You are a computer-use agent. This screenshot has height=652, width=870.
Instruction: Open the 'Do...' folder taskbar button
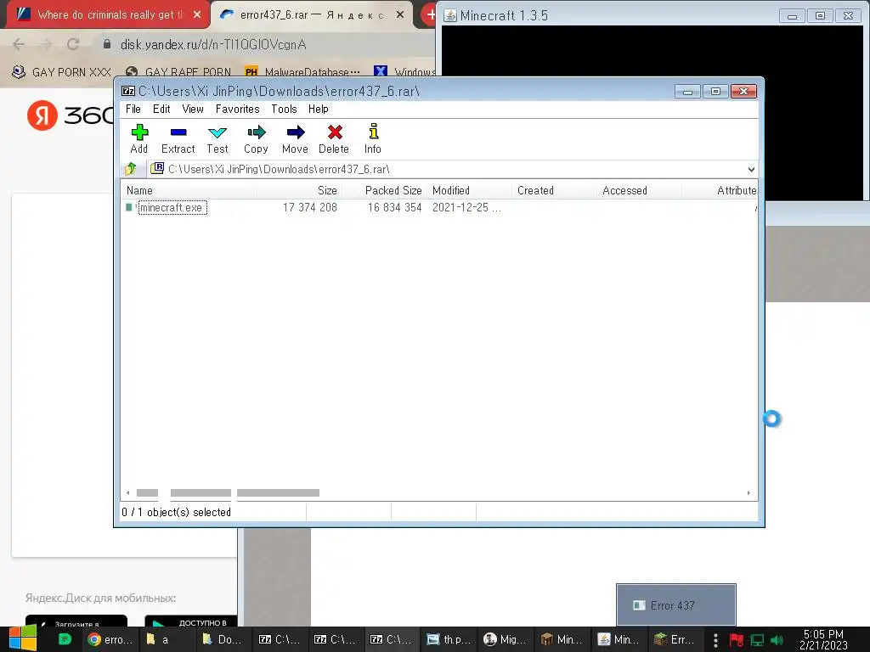tap(222, 639)
